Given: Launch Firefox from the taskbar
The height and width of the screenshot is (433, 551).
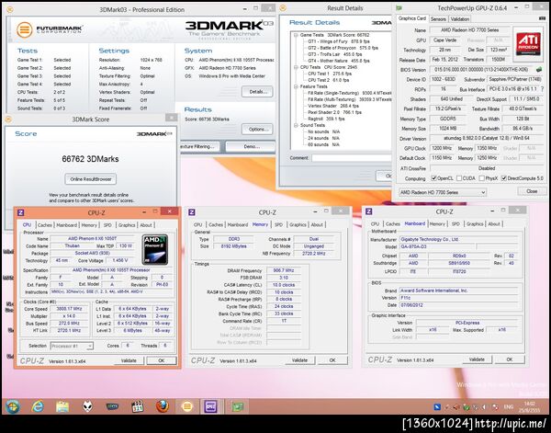Looking at the screenshot, I should (163, 406).
